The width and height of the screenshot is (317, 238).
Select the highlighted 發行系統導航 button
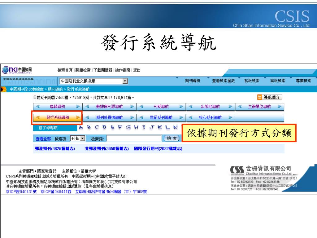point(58,117)
